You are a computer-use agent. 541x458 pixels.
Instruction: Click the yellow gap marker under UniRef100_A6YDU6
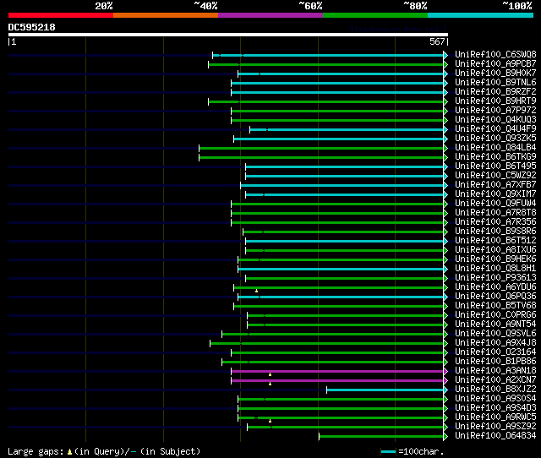pos(256,291)
